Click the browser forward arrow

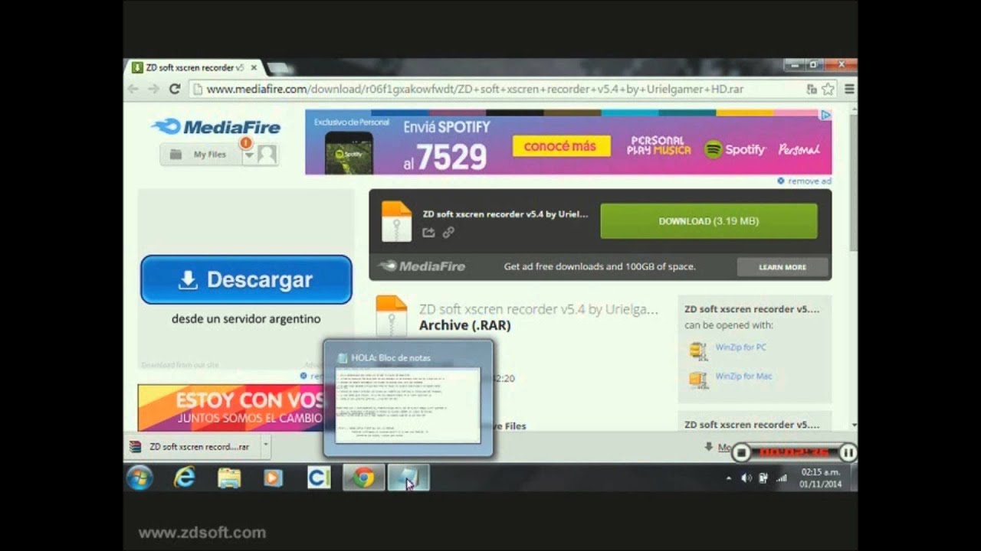tap(153, 89)
